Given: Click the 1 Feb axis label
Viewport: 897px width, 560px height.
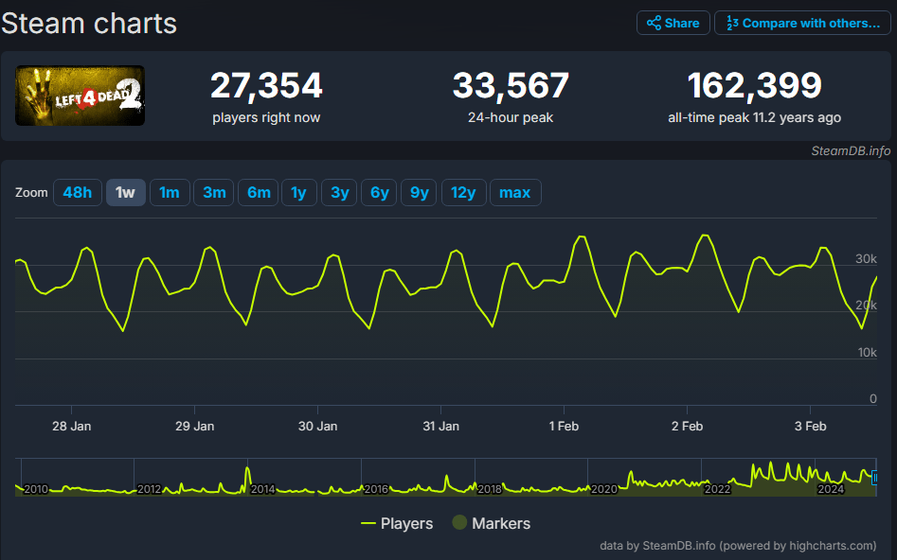Looking at the screenshot, I should tap(564, 427).
